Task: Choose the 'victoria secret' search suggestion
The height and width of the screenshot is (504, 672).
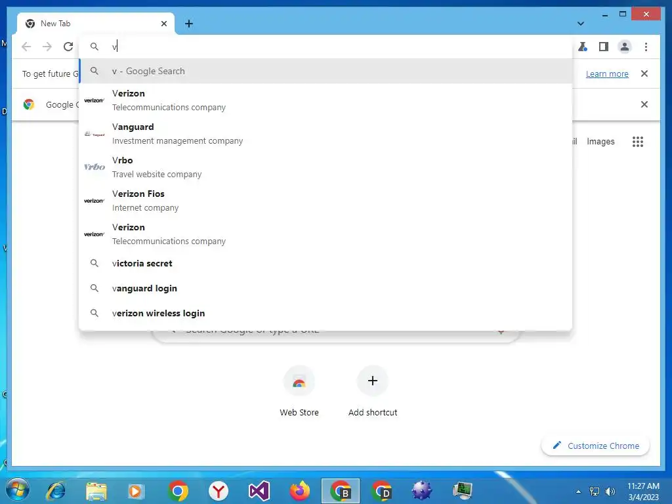Action: tap(325, 264)
